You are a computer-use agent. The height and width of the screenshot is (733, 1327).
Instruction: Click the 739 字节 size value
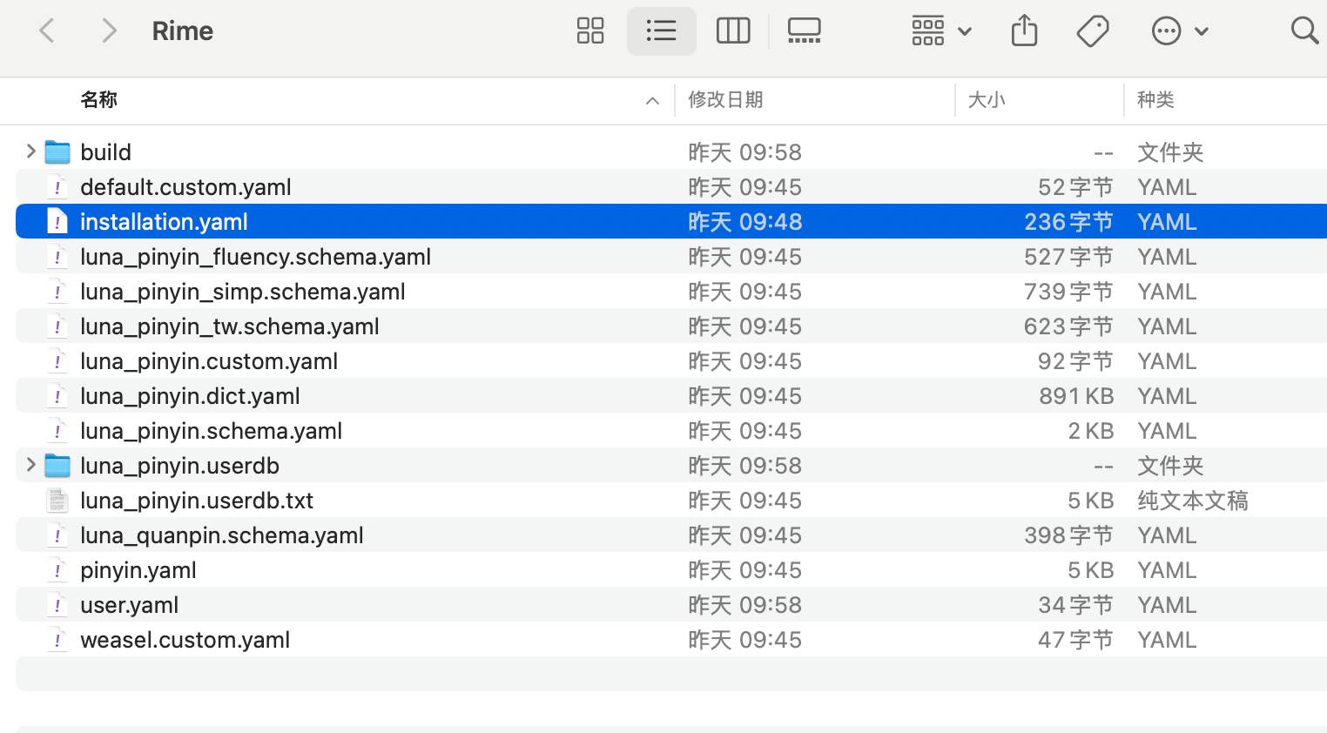tap(1068, 292)
